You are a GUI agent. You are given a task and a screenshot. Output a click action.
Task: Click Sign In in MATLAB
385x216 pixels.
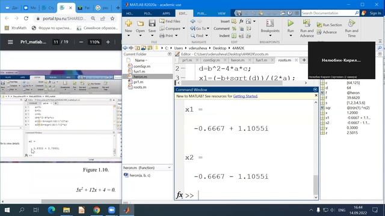[375, 13]
